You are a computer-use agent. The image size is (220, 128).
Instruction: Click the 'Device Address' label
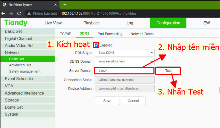click(80, 89)
